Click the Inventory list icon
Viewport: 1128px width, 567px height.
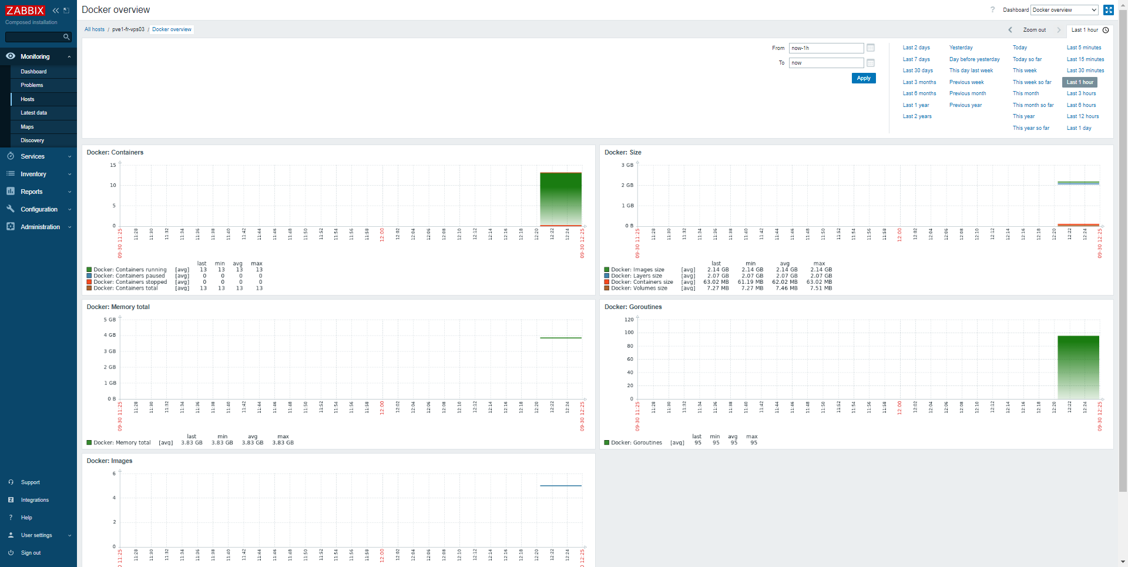point(11,174)
